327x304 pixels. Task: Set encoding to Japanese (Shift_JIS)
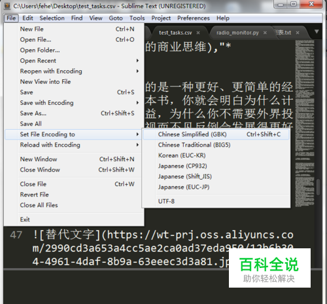[x=216, y=176]
